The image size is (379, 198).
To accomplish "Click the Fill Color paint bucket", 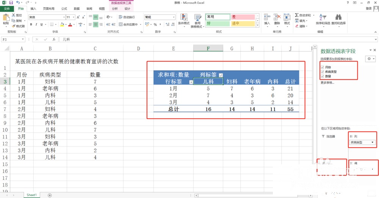I will pos(62,24).
